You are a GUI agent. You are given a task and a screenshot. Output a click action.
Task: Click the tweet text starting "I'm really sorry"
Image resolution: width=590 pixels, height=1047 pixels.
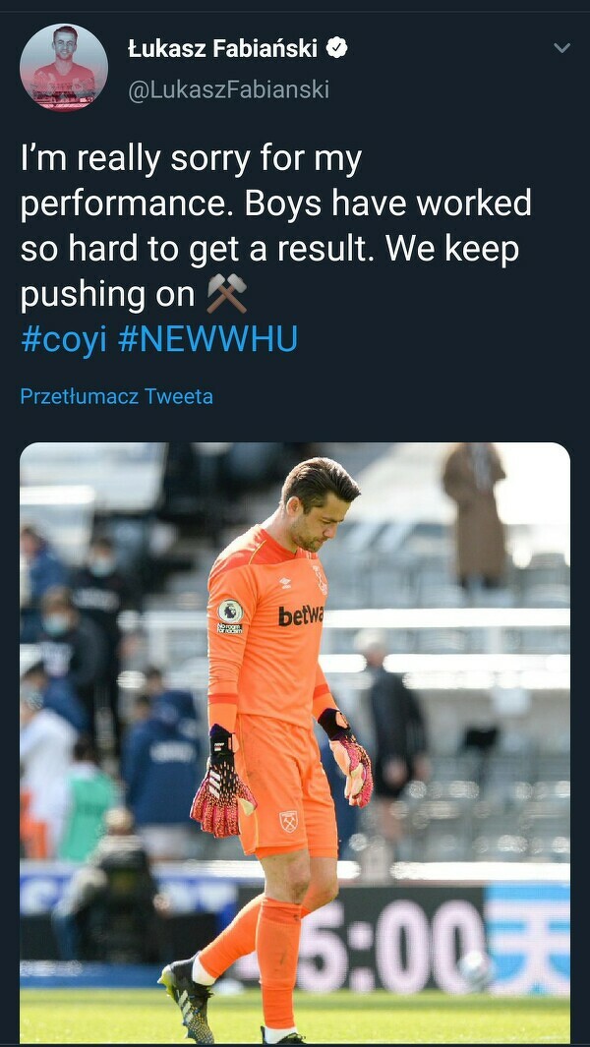275,226
